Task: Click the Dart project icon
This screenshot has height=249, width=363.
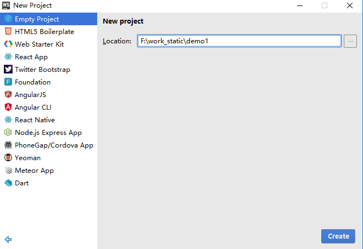Action: tap(8, 183)
